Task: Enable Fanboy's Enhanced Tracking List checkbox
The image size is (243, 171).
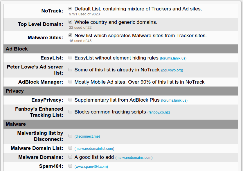Action: pos(70,111)
